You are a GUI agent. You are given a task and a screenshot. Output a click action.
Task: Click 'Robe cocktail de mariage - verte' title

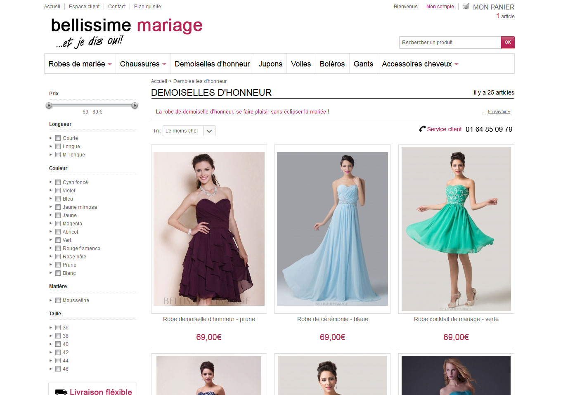456,319
